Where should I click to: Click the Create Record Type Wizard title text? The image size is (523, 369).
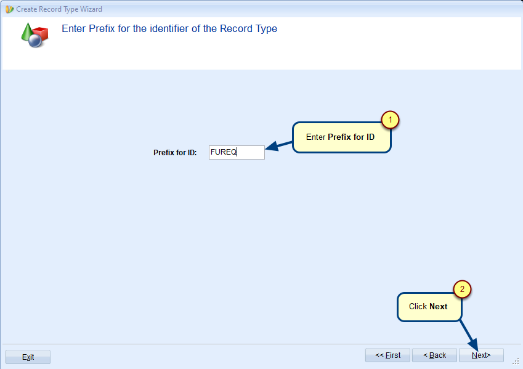point(59,9)
